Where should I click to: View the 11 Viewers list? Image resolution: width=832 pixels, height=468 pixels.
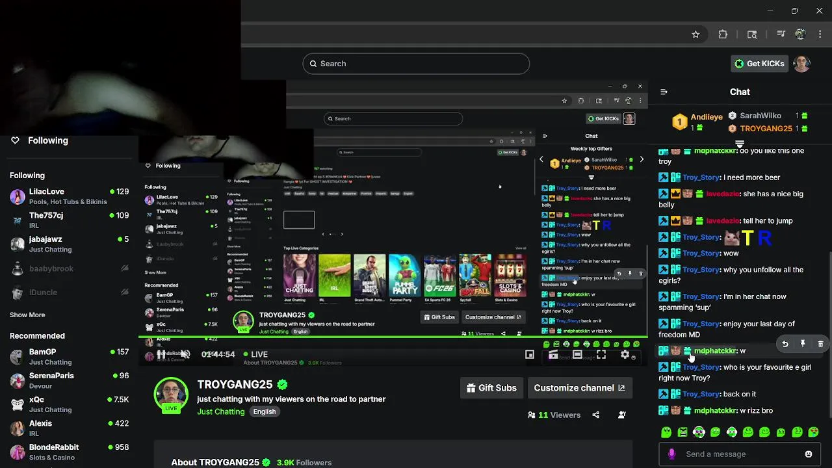click(554, 415)
